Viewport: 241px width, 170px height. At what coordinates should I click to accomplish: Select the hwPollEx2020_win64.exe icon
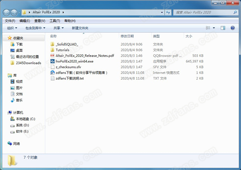tap(52, 61)
